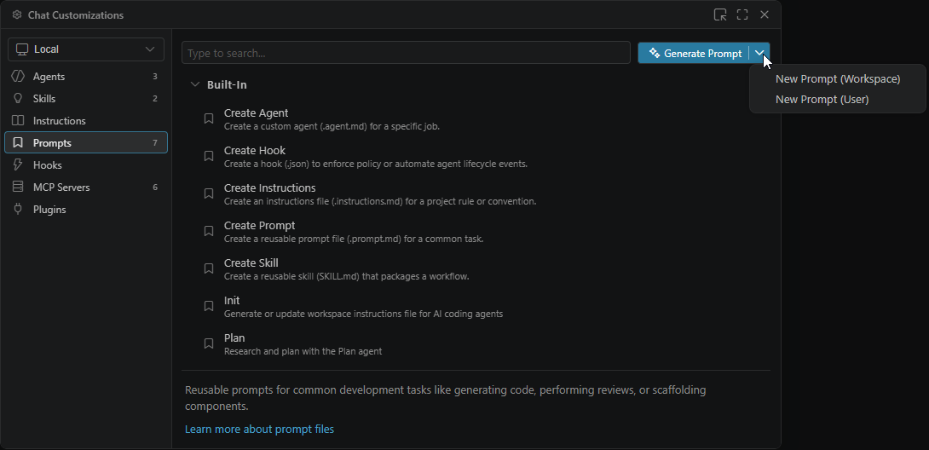The height and width of the screenshot is (450, 929).
Task: Select the Create Hook prompt
Action: 255,151
